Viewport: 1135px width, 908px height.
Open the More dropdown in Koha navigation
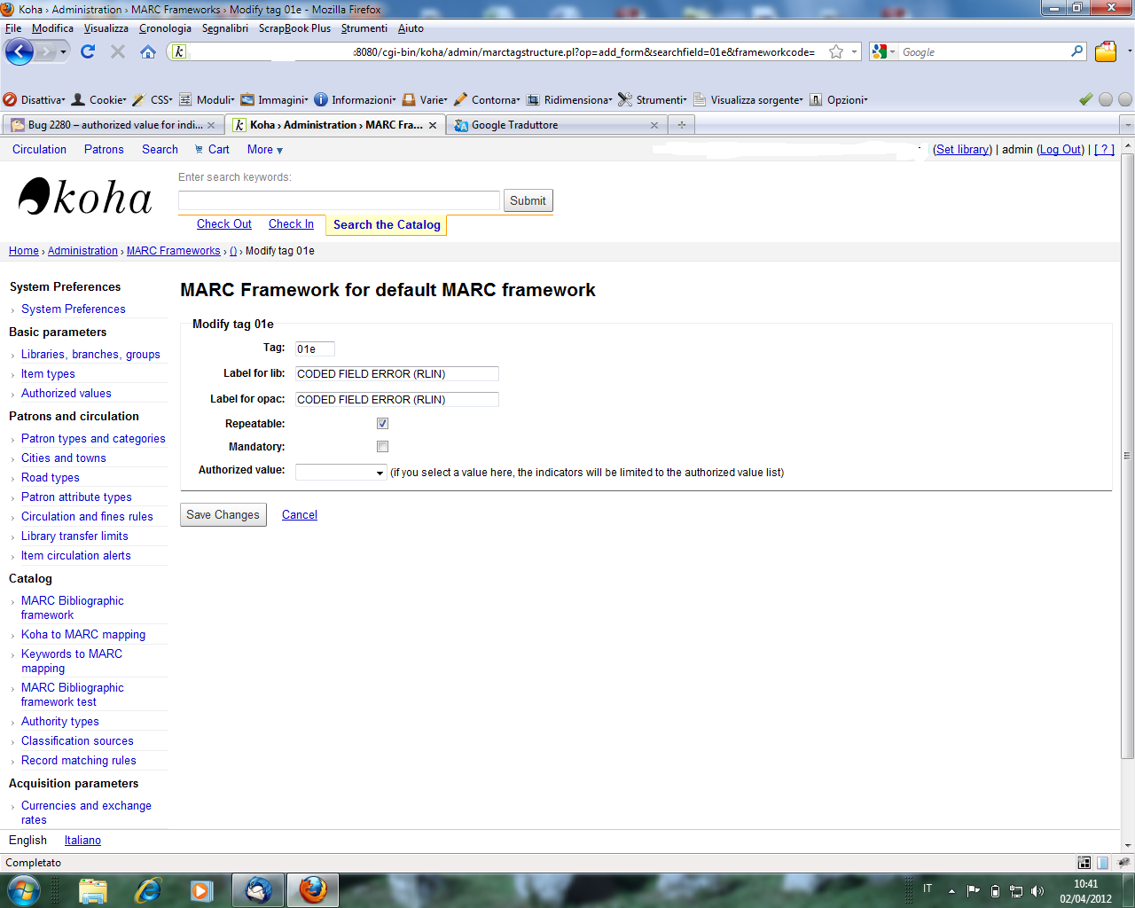click(x=264, y=150)
